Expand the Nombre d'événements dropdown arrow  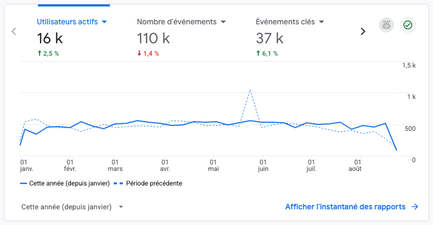pos(223,22)
